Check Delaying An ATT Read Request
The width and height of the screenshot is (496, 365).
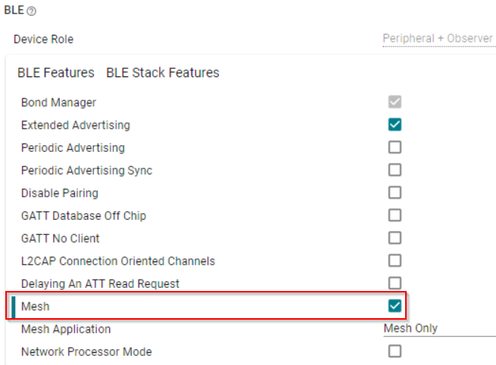click(x=395, y=283)
